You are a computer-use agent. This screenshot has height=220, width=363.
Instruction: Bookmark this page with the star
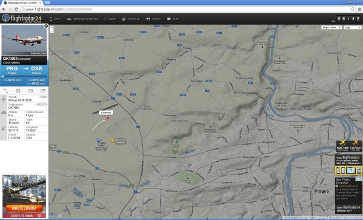(353, 9)
